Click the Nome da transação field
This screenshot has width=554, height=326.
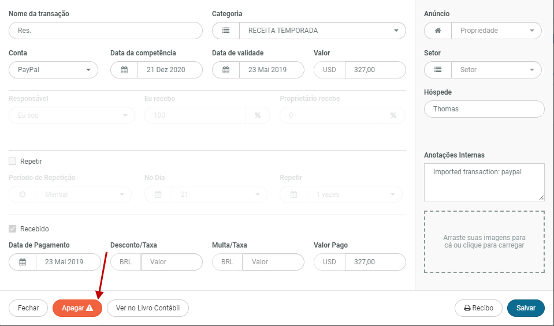(106, 31)
